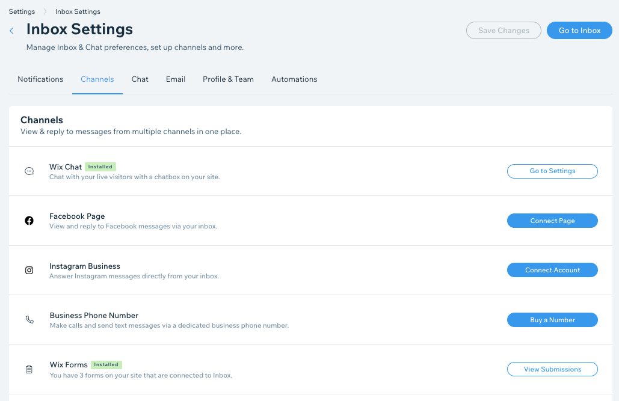Click Connect Page for Facebook
Screen dimensions: 619x401
click(552, 220)
